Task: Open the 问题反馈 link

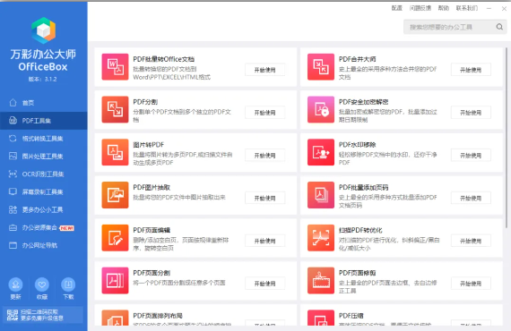Action: (x=420, y=8)
